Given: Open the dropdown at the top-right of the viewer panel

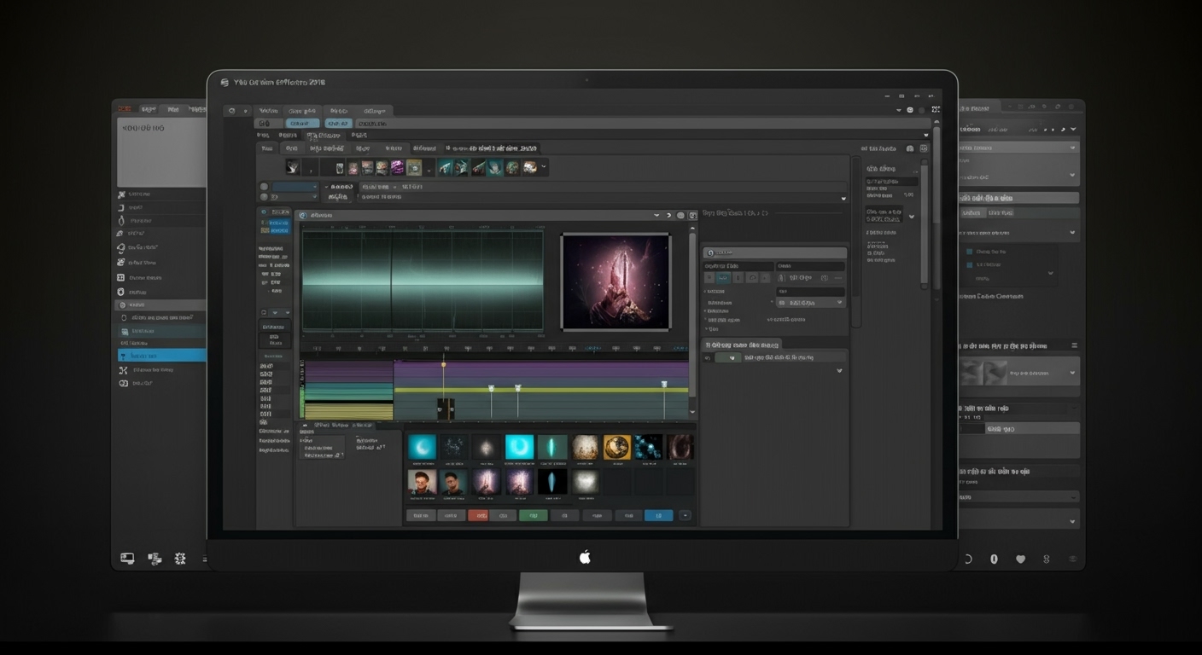Looking at the screenshot, I should click(x=657, y=215).
